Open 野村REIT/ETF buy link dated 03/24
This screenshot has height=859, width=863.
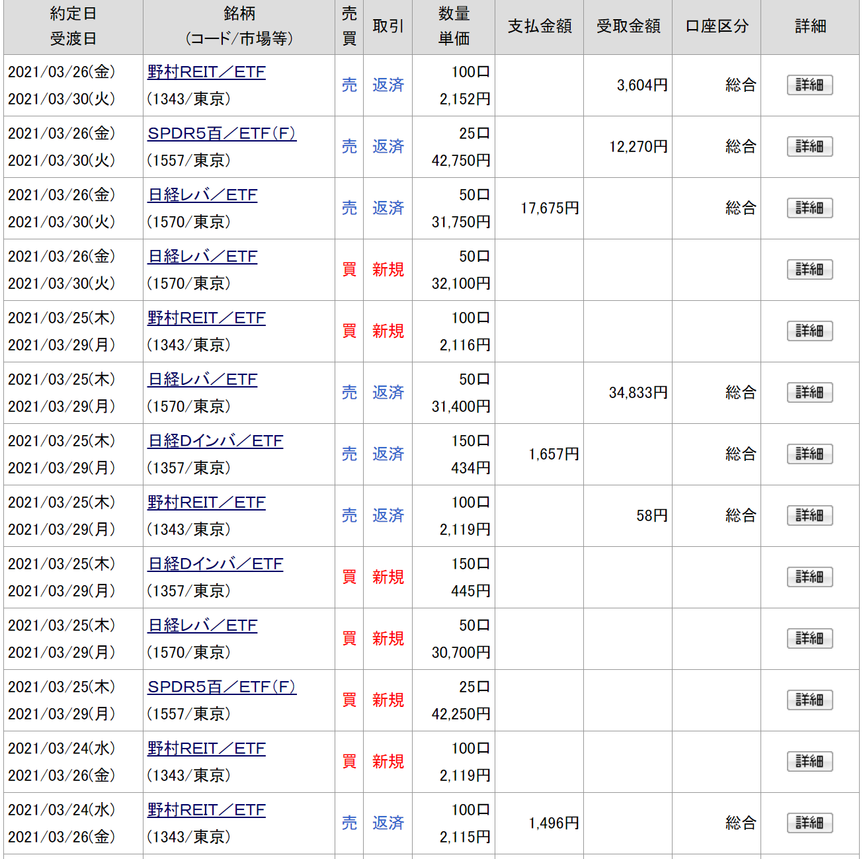(206, 749)
